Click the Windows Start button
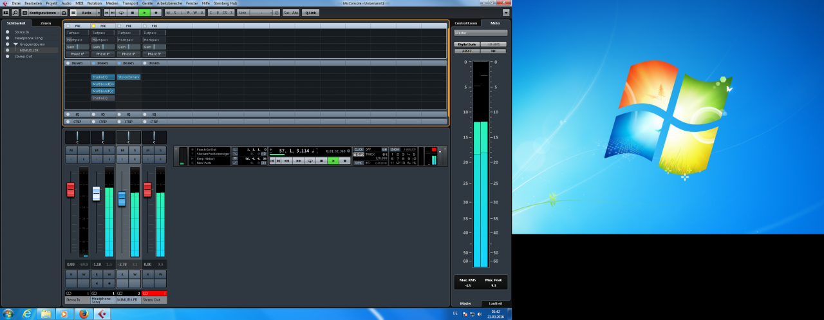Screen dimensions: 824x320 (8, 314)
